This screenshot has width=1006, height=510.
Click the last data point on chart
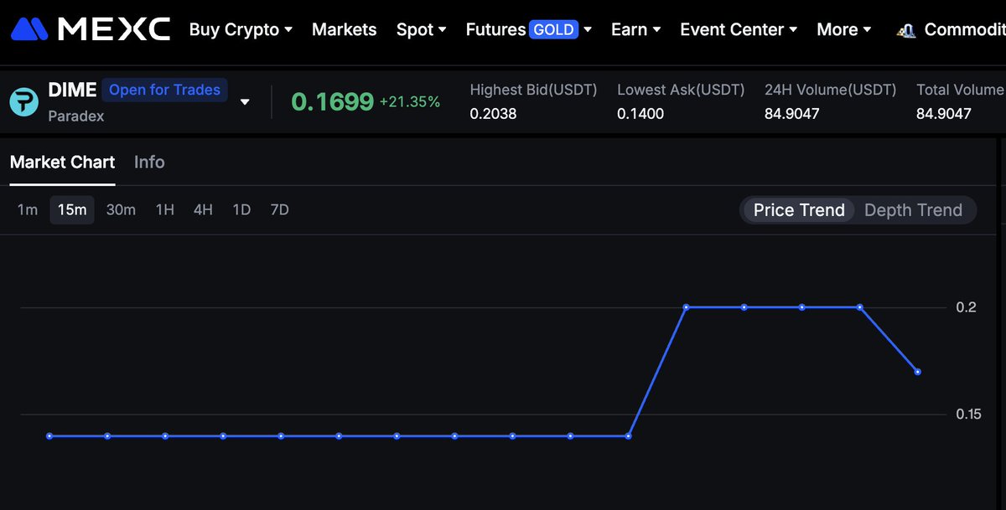[x=918, y=372]
